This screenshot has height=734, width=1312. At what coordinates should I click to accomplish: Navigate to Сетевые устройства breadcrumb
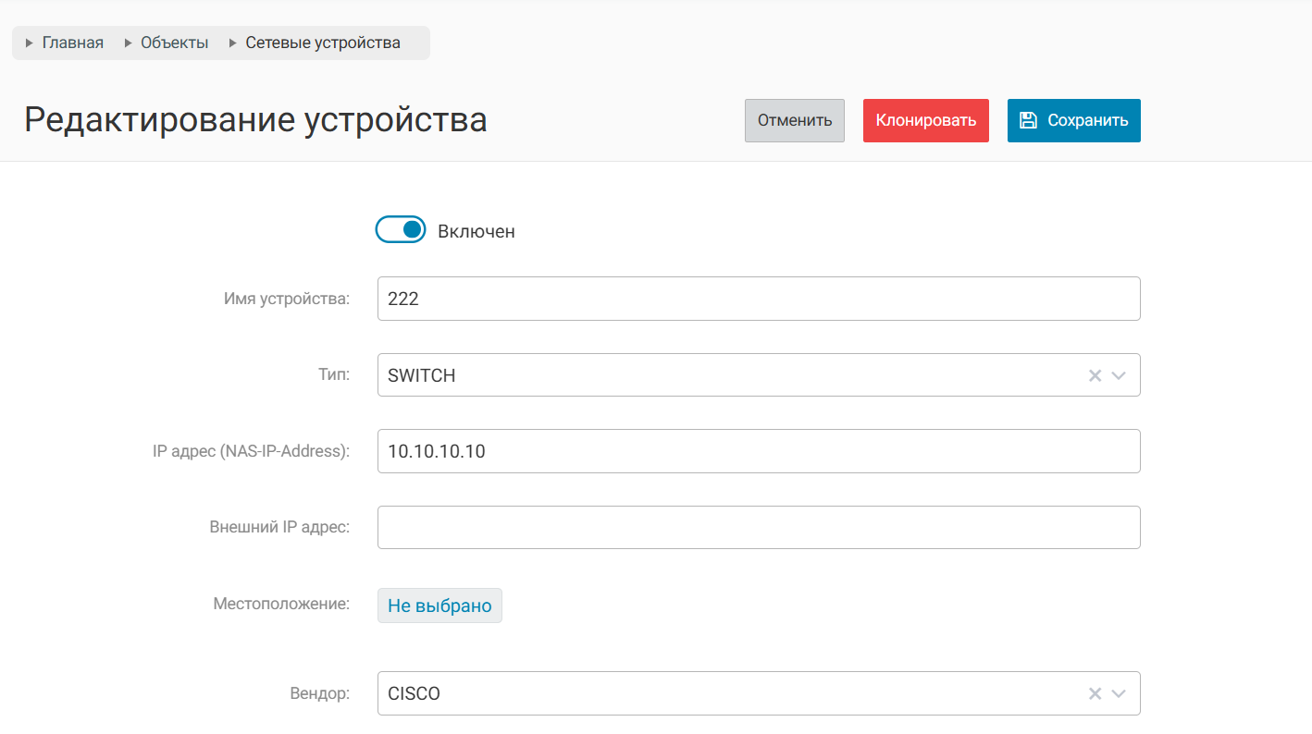323,43
